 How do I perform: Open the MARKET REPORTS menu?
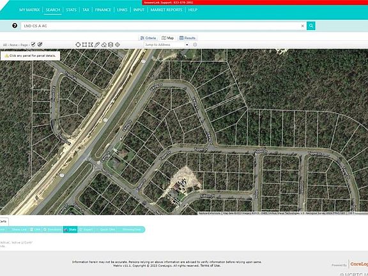(166, 10)
